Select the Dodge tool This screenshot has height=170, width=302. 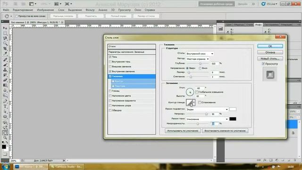click(x=5, y=95)
